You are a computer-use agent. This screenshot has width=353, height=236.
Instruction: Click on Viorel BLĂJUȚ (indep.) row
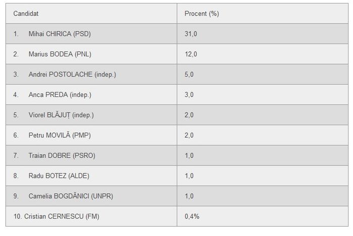177,115
